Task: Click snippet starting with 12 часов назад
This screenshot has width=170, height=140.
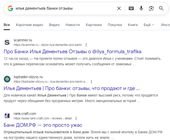Action: pyautogui.click(x=82, y=61)
